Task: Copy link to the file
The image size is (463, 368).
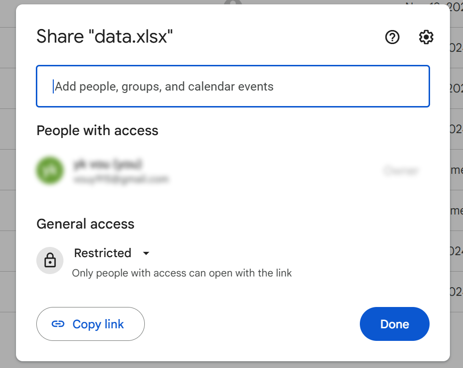Action: pos(91,324)
